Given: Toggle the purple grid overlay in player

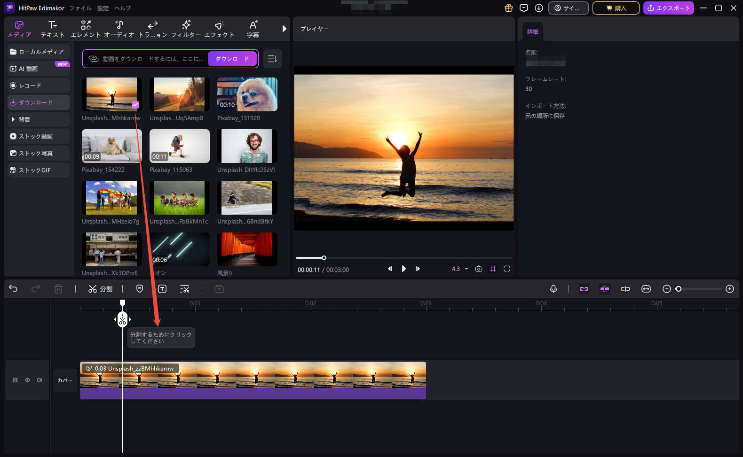Looking at the screenshot, I should pyautogui.click(x=493, y=269).
